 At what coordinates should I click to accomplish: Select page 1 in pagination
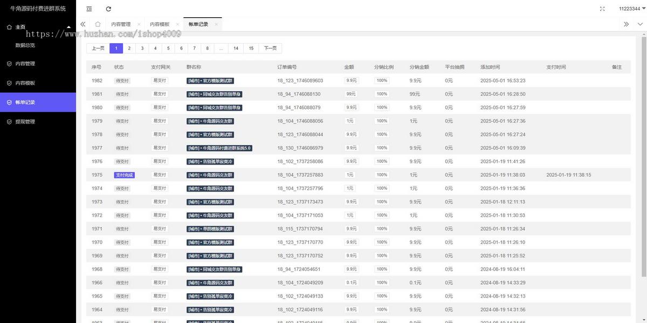click(x=116, y=48)
